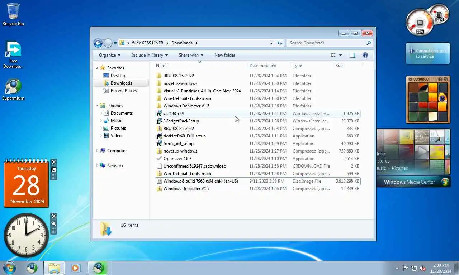
Task: Sort by Type column header
Action: (312, 66)
